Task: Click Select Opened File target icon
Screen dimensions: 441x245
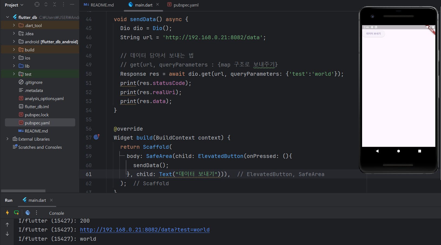Action: coord(37,4)
